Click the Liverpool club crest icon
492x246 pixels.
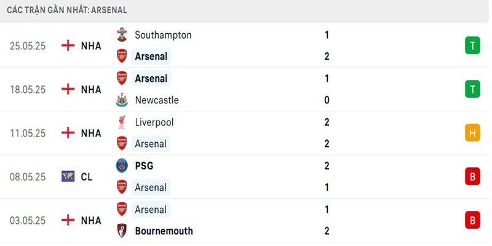[x=122, y=122]
